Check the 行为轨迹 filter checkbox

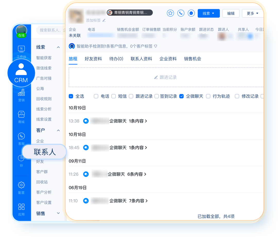(x=208, y=96)
